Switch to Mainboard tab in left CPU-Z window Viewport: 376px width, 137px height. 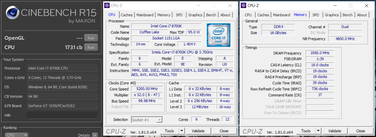click(145, 15)
